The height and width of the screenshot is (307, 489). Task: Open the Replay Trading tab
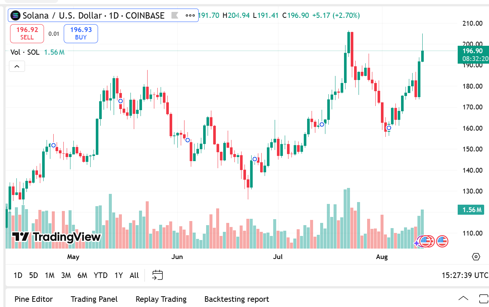(161, 299)
